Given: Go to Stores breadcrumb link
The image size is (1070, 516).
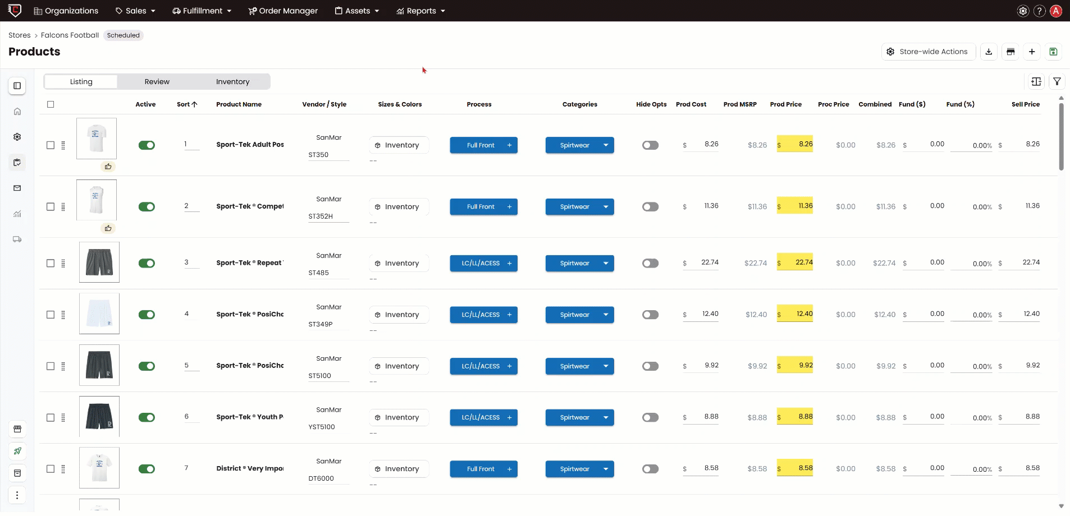Looking at the screenshot, I should (20, 35).
